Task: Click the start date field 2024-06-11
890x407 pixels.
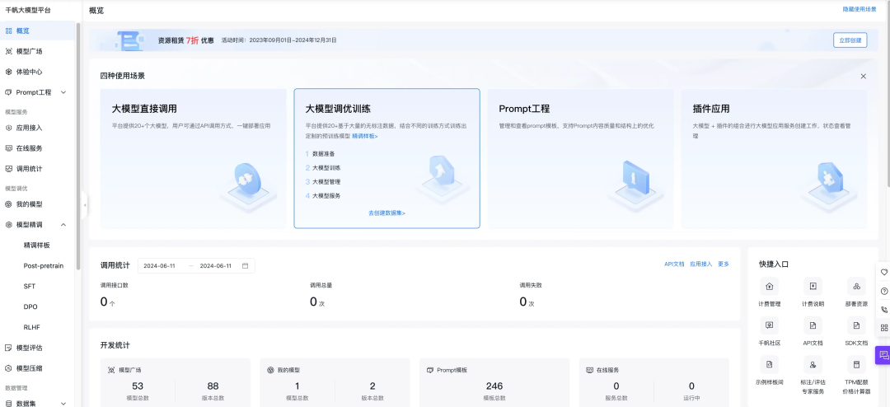Action: click(162, 265)
